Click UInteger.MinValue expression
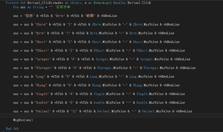This screenshot has height=132, width=223. pos(112,68)
